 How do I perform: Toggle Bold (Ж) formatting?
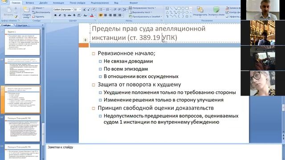click(55, 16)
